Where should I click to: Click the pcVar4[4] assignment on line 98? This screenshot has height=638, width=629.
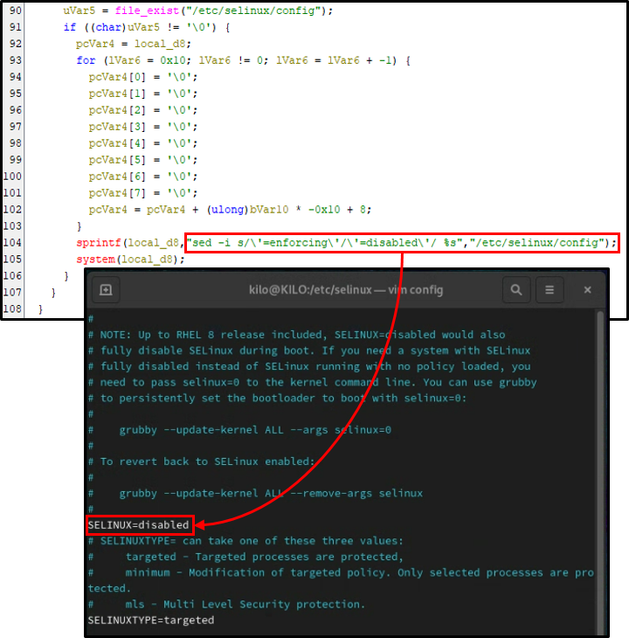(x=143, y=143)
